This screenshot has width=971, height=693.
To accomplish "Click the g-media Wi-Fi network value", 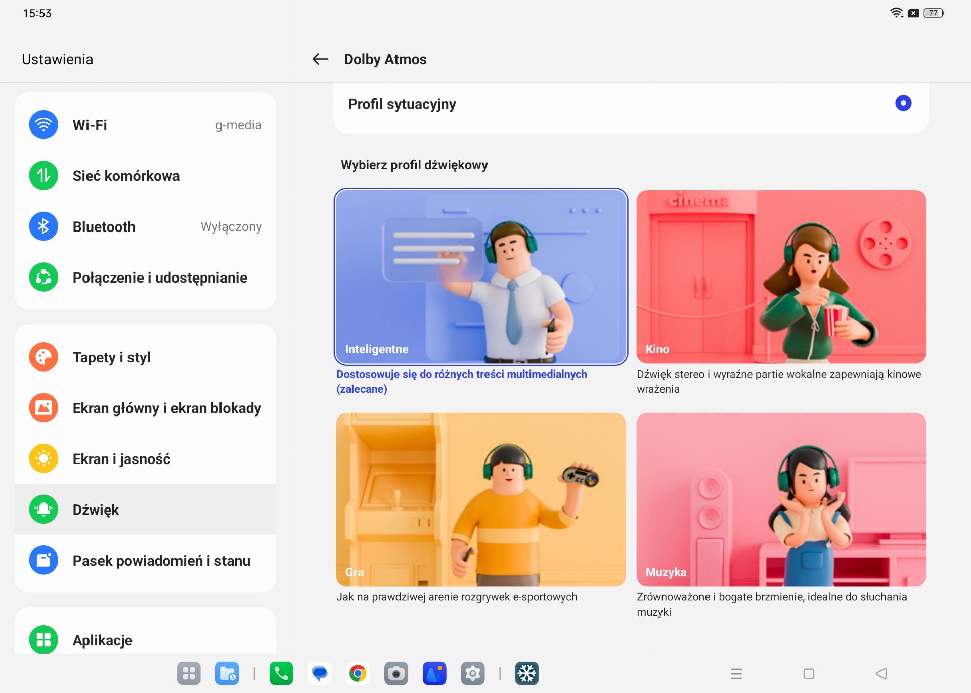I will (238, 125).
